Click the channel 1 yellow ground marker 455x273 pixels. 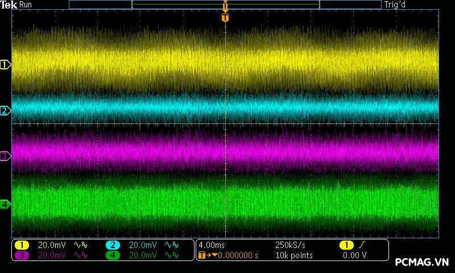(x=6, y=65)
